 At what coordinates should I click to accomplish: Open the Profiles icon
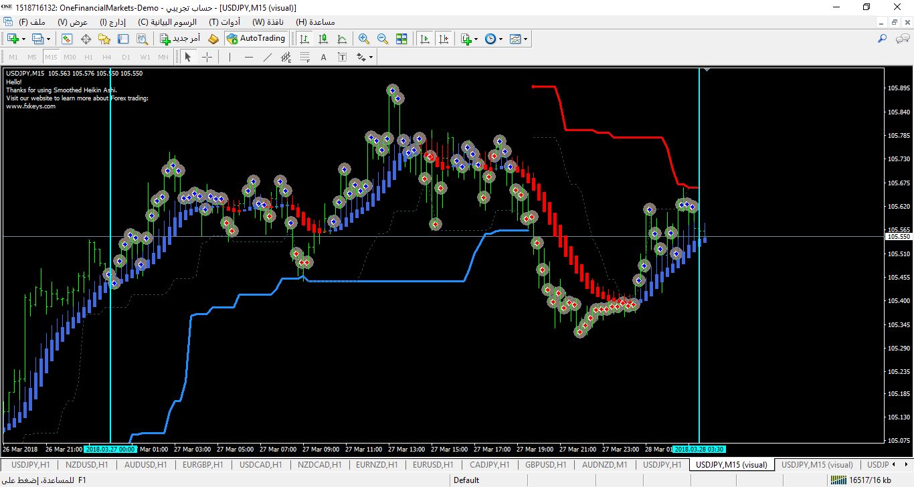(38, 39)
